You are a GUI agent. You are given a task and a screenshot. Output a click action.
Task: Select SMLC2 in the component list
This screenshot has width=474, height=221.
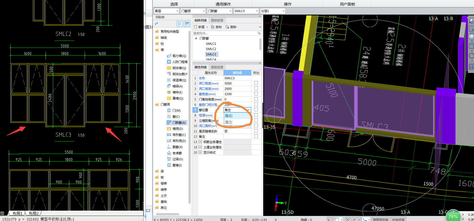pos(211,49)
